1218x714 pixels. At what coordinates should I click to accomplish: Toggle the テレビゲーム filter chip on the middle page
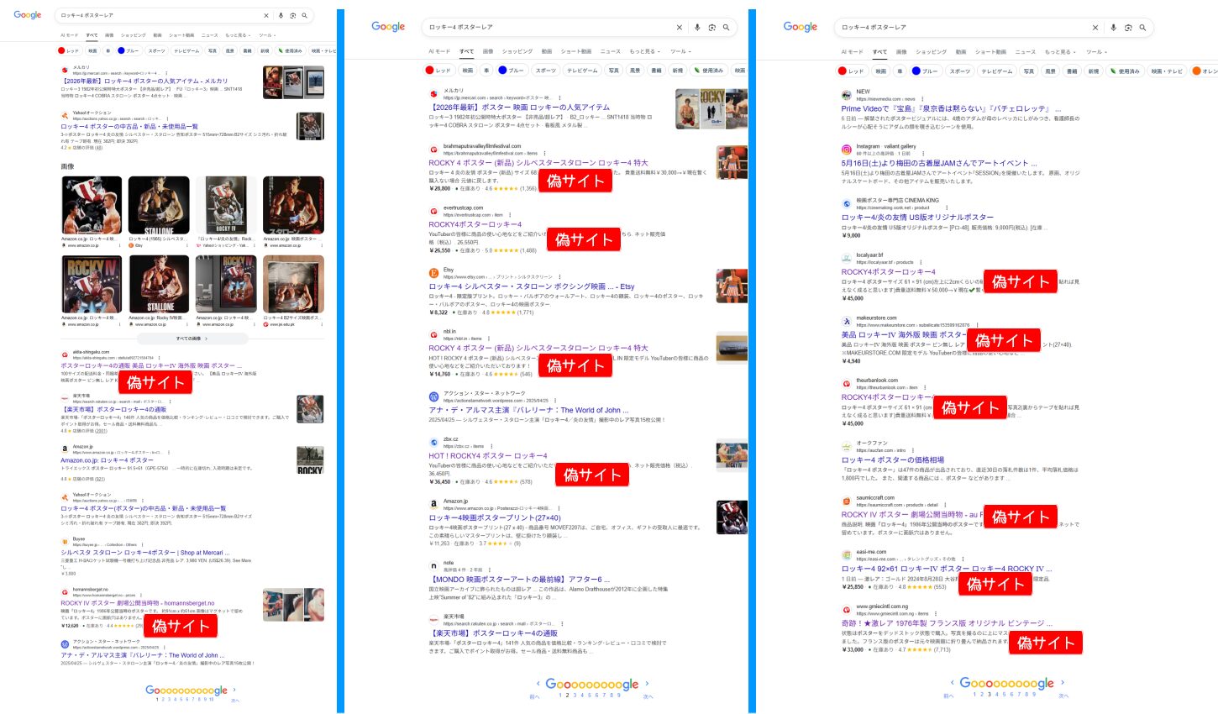click(x=581, y=71)
